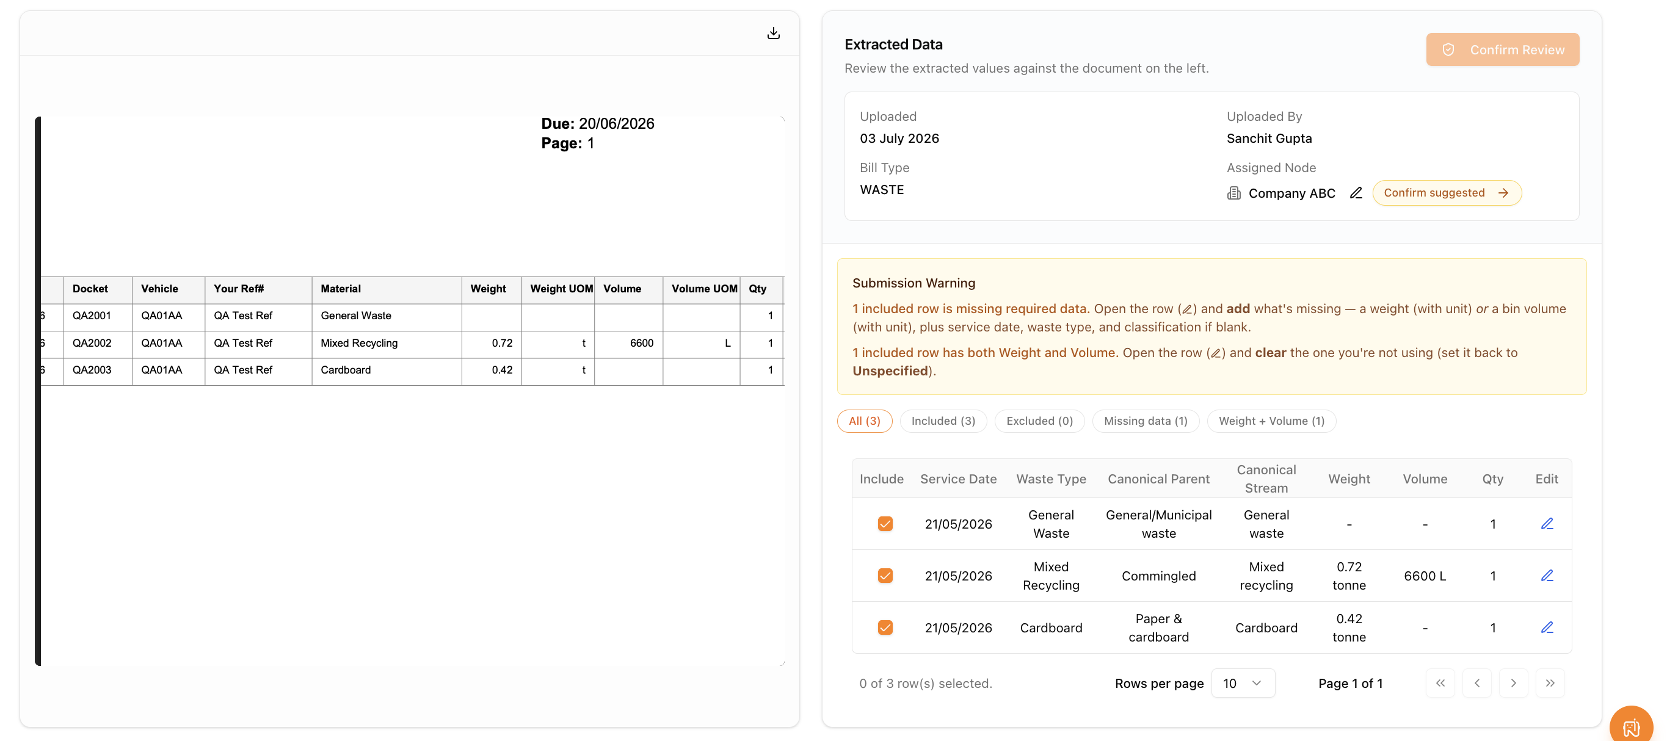This screenshot has width=1667, height=741.
Task: Click the 6600 volume value in document
Action: (641, 342)
